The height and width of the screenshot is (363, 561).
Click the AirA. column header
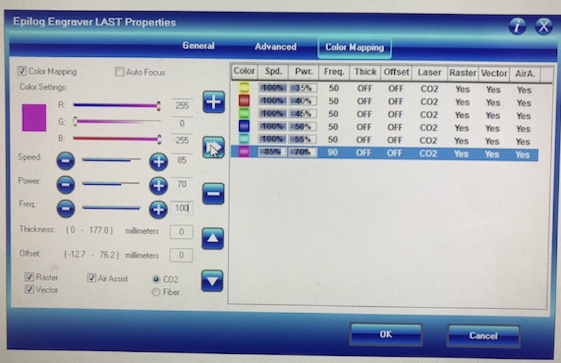click(x=525, y=74)
